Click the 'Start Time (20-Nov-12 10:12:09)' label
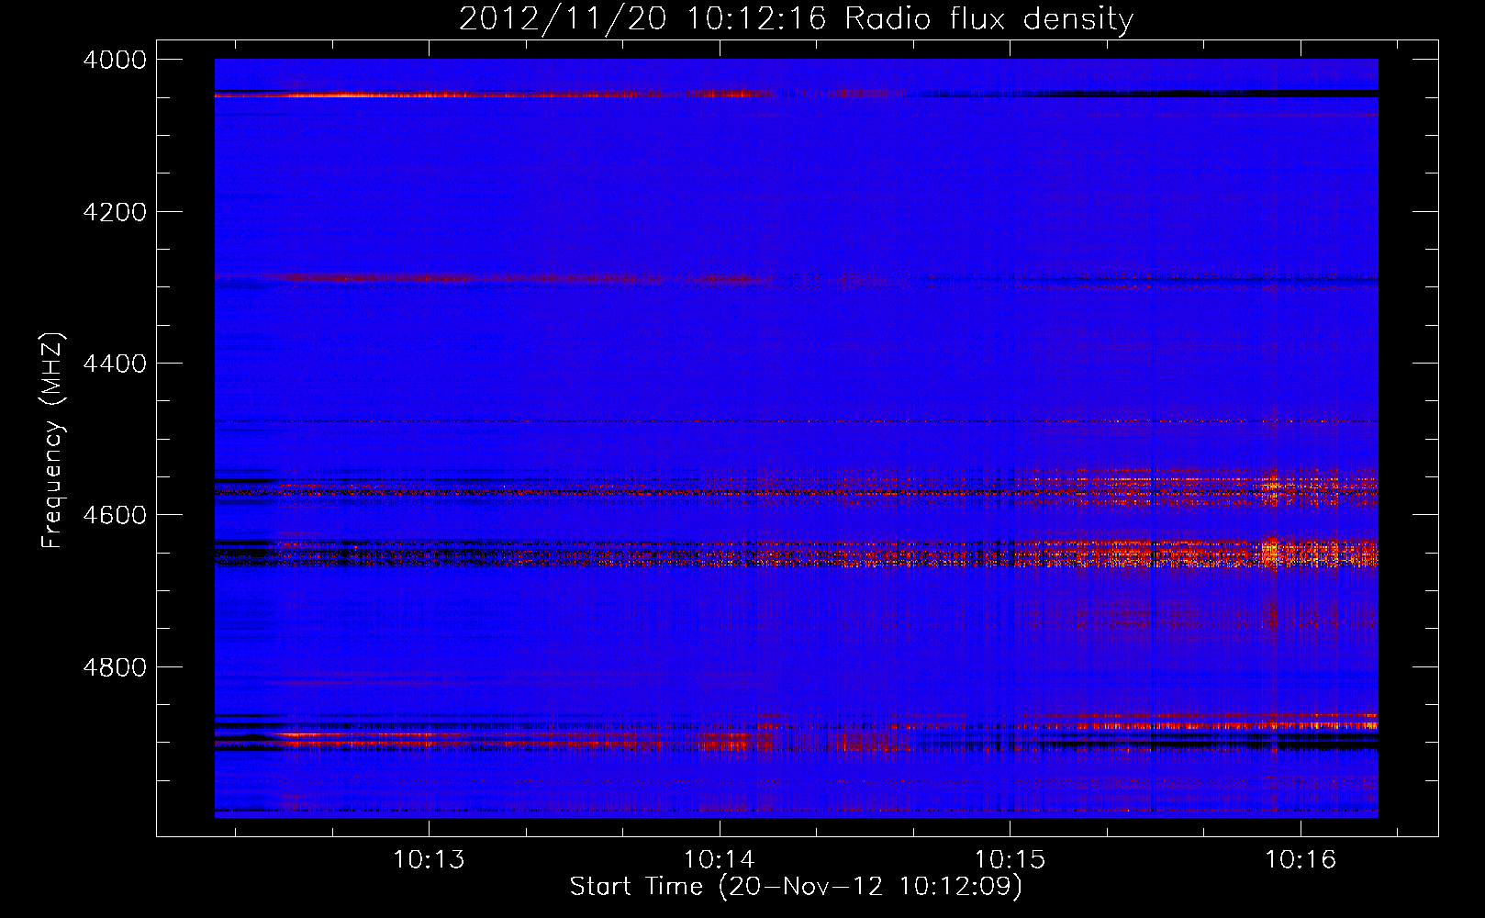This screenshot has height=918, width=1485. pos(796,887)
